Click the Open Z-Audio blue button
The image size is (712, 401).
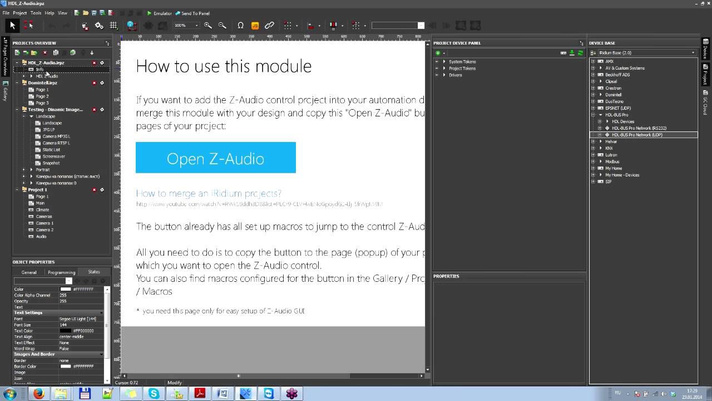tap(216, 158)
